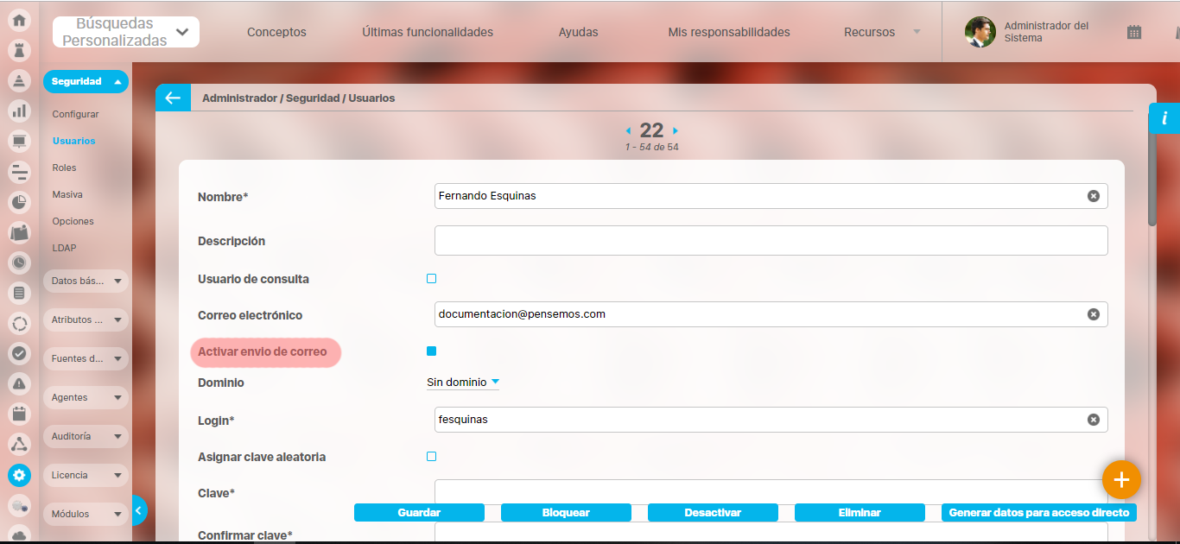This screenshot has height=544, width=1180.
Task: Expand the Auditoría sidebar section
Action: coord(86,437)
